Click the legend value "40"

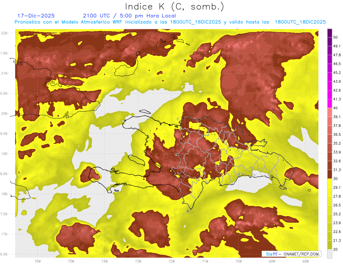click(336, 108)
